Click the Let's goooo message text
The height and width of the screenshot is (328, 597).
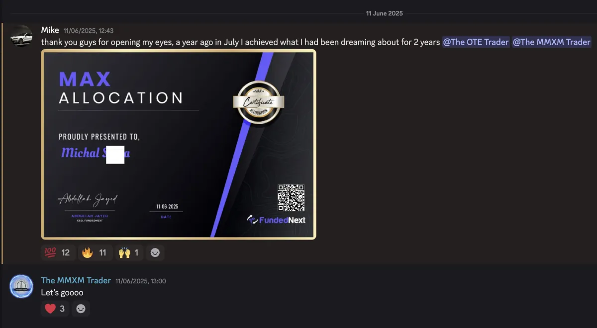pyautogui.click(x=62, y=293)
